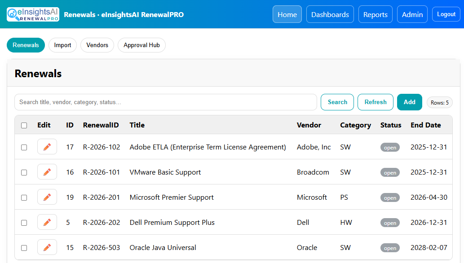Viewport: 464px width, 263px height.
Task: Focus the renewals search text field
Action: (165, 102)
